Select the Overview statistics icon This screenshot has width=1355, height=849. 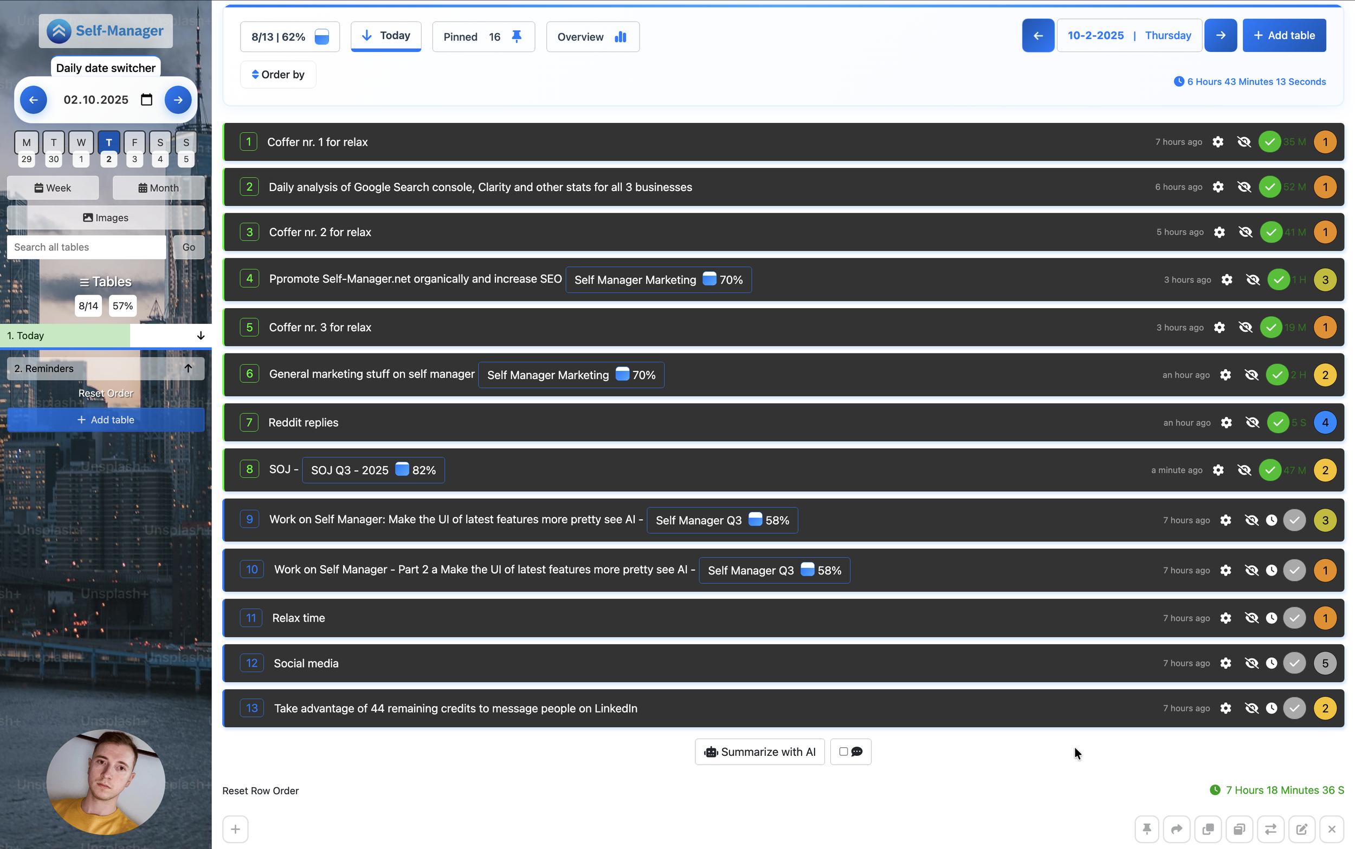[621, 36]
